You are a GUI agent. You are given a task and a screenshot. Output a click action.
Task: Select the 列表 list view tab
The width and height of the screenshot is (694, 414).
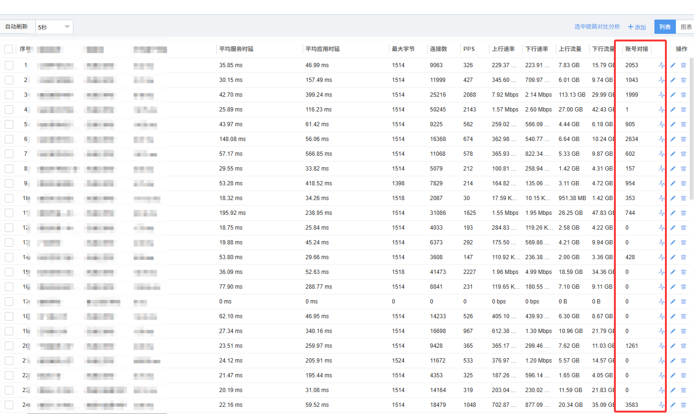tap(664, 27)
